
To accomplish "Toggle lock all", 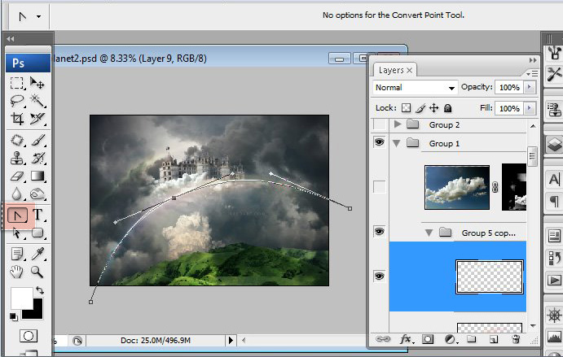I will click(447, 108).
